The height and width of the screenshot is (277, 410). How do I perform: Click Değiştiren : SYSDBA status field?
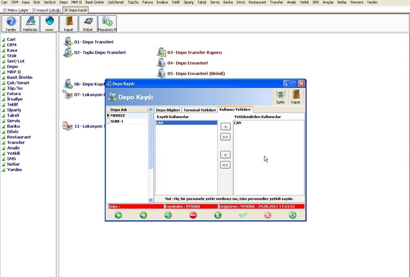click(262, 207)
